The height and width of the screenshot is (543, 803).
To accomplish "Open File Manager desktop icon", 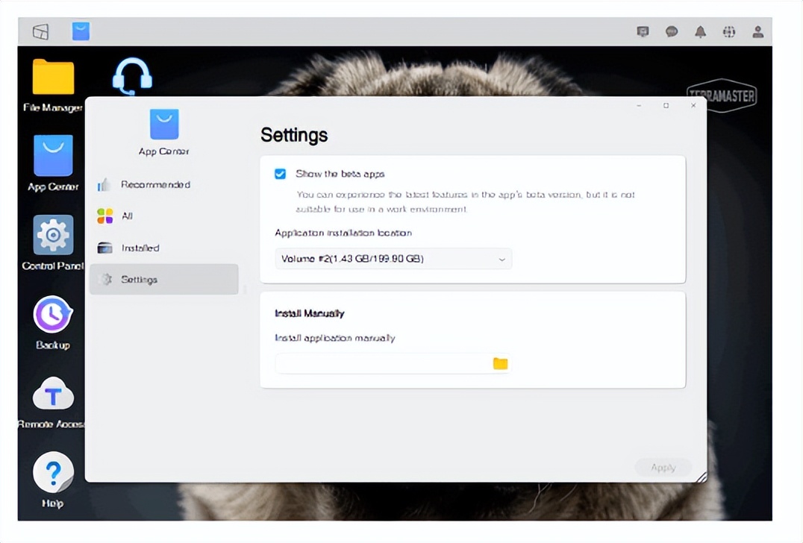I will point(53,78).
